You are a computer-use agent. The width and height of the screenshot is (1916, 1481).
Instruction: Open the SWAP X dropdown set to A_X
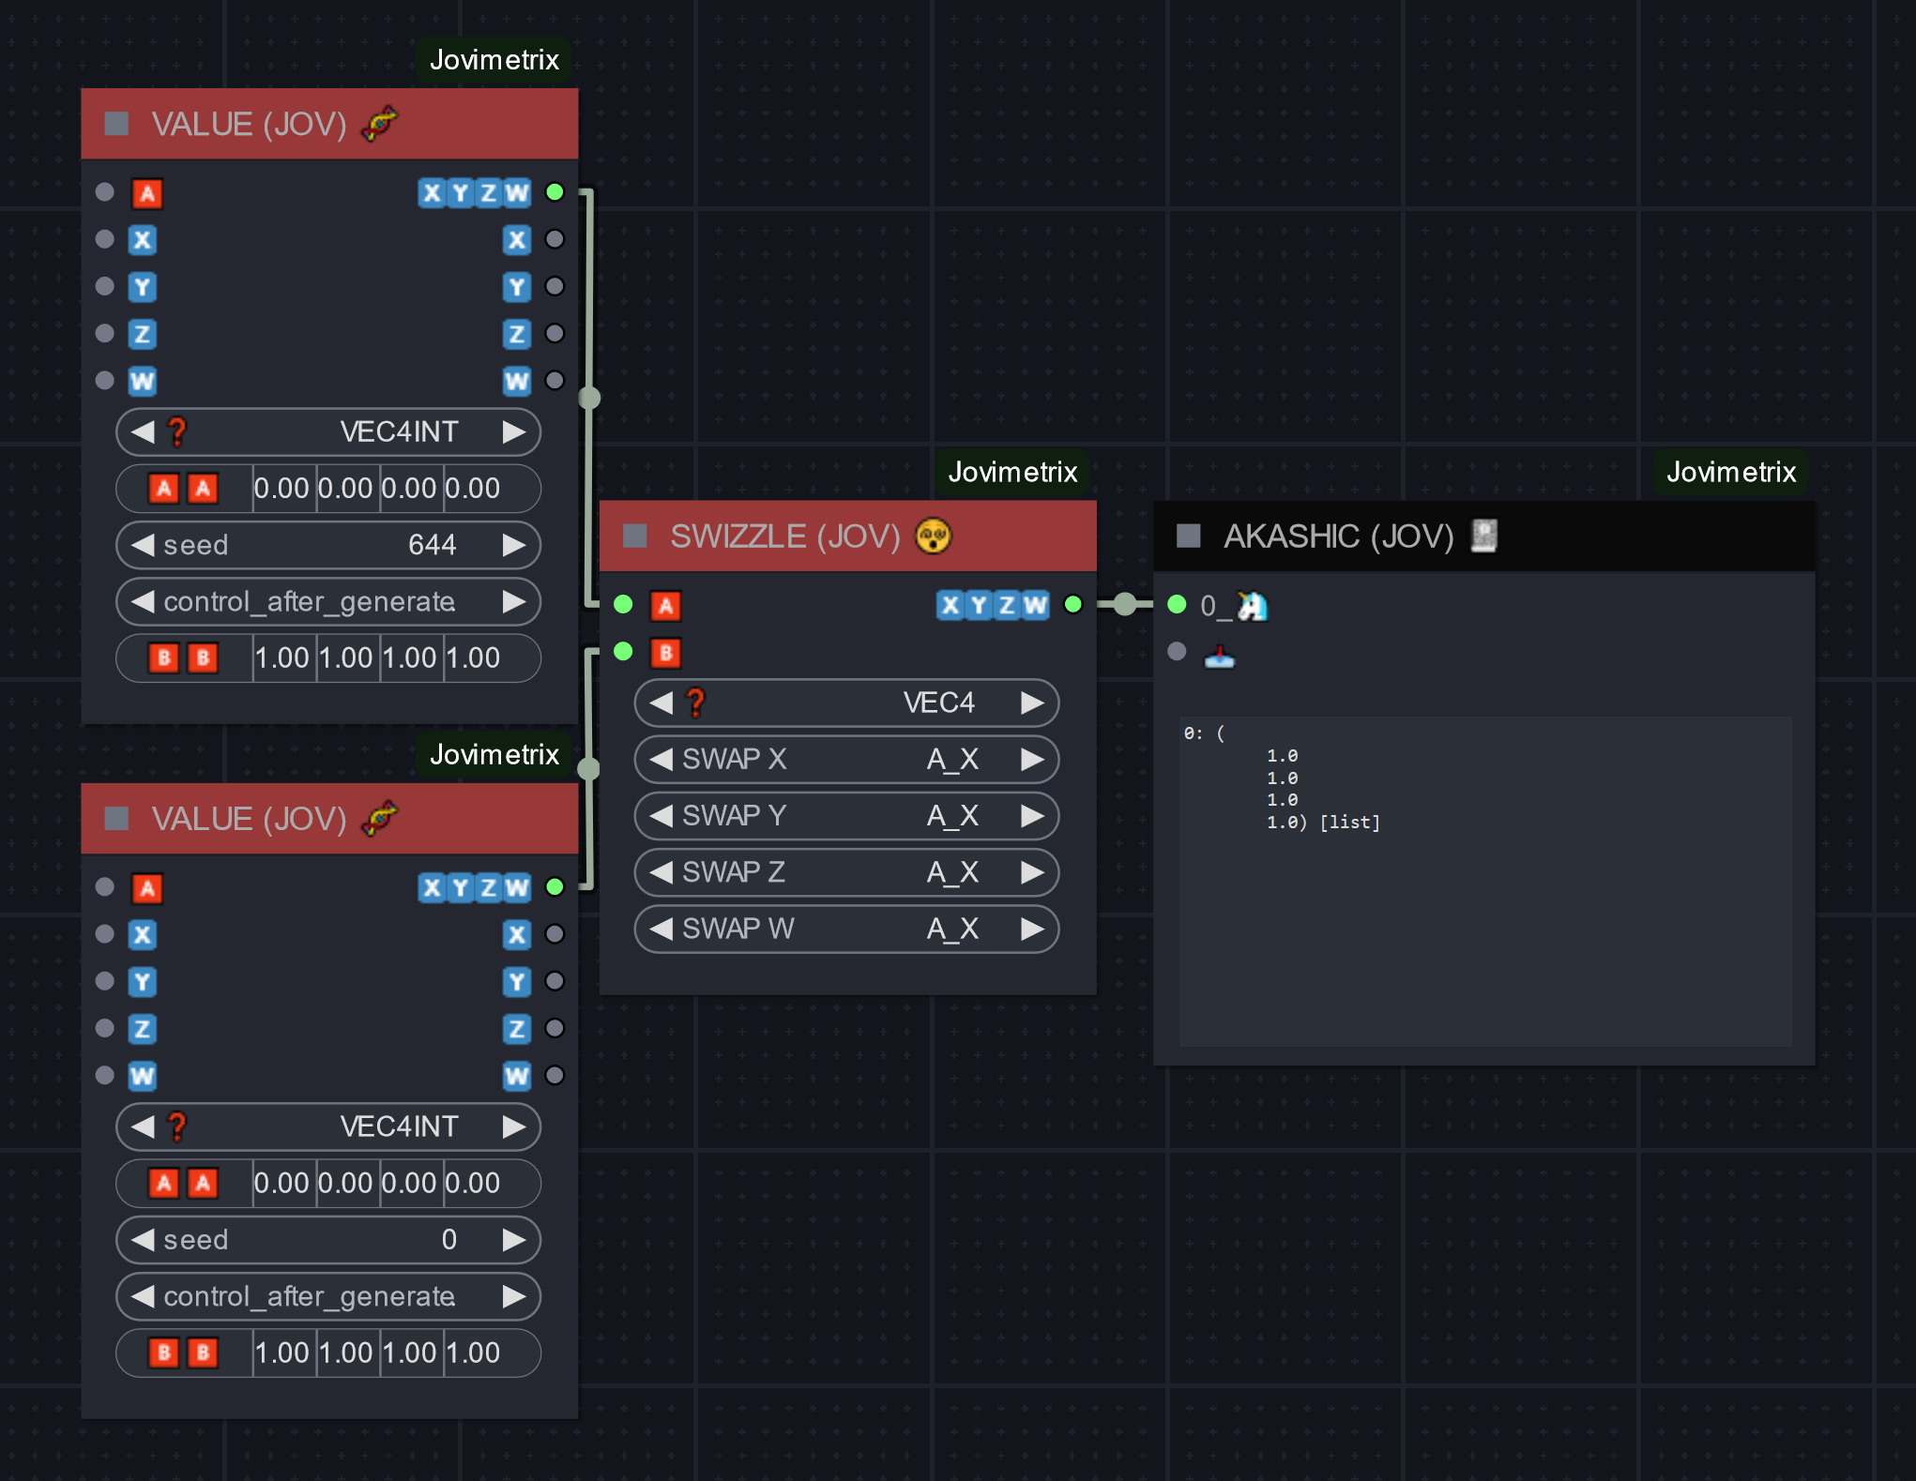coord(846,759)
